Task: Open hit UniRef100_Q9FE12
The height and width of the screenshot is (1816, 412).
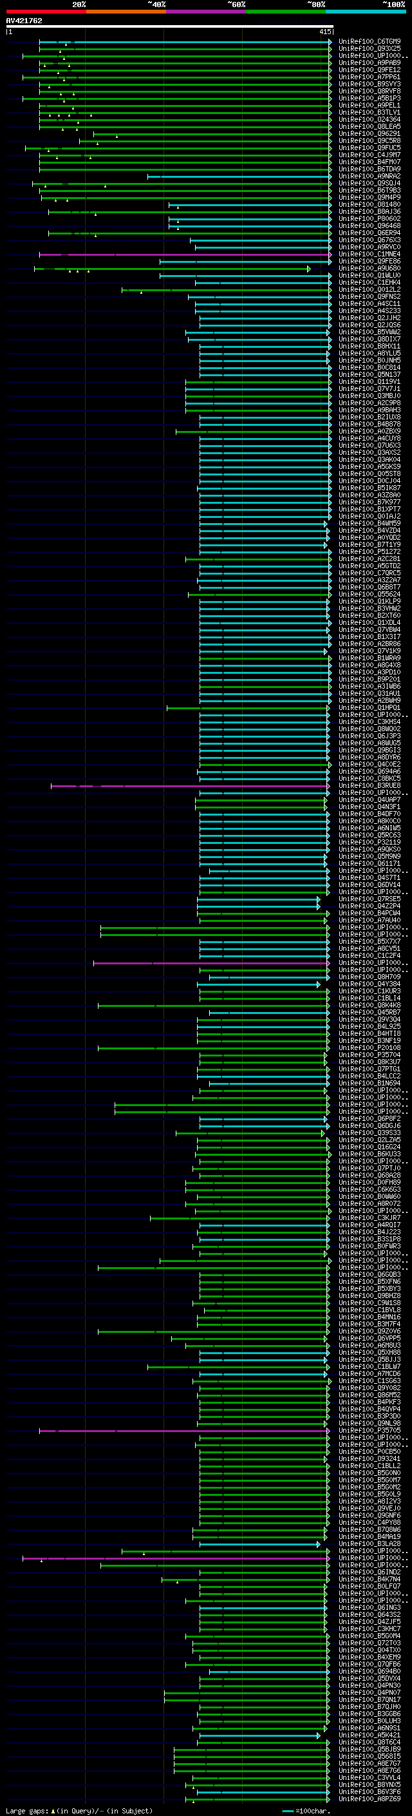Action: point(370,70)
